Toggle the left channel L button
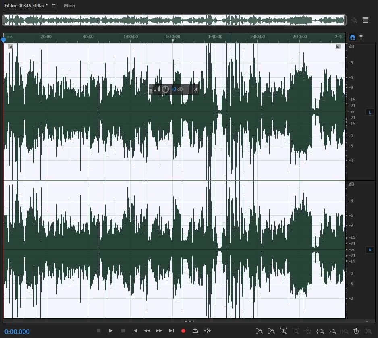 pos(370,112)
